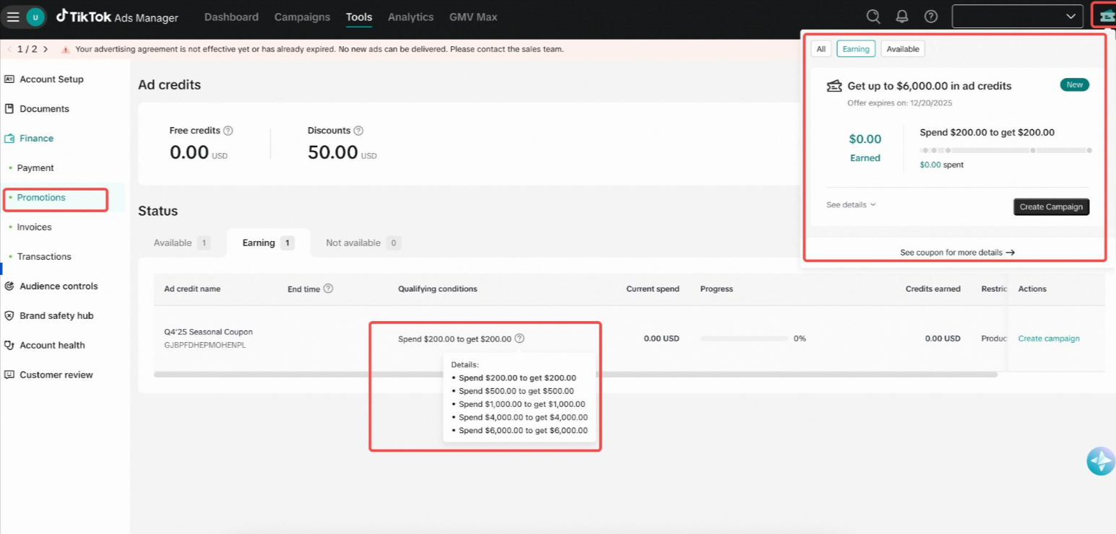1116x534 pixels.
Task: Click the Brand safety hub shield icon
Action: (9, 316)
